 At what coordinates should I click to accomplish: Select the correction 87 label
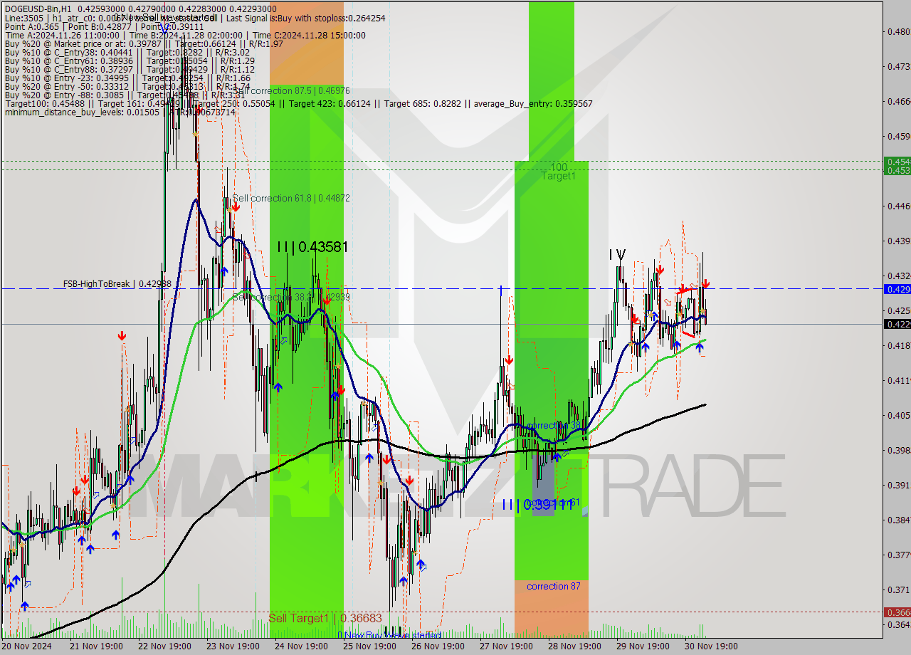tap(553, 586)
